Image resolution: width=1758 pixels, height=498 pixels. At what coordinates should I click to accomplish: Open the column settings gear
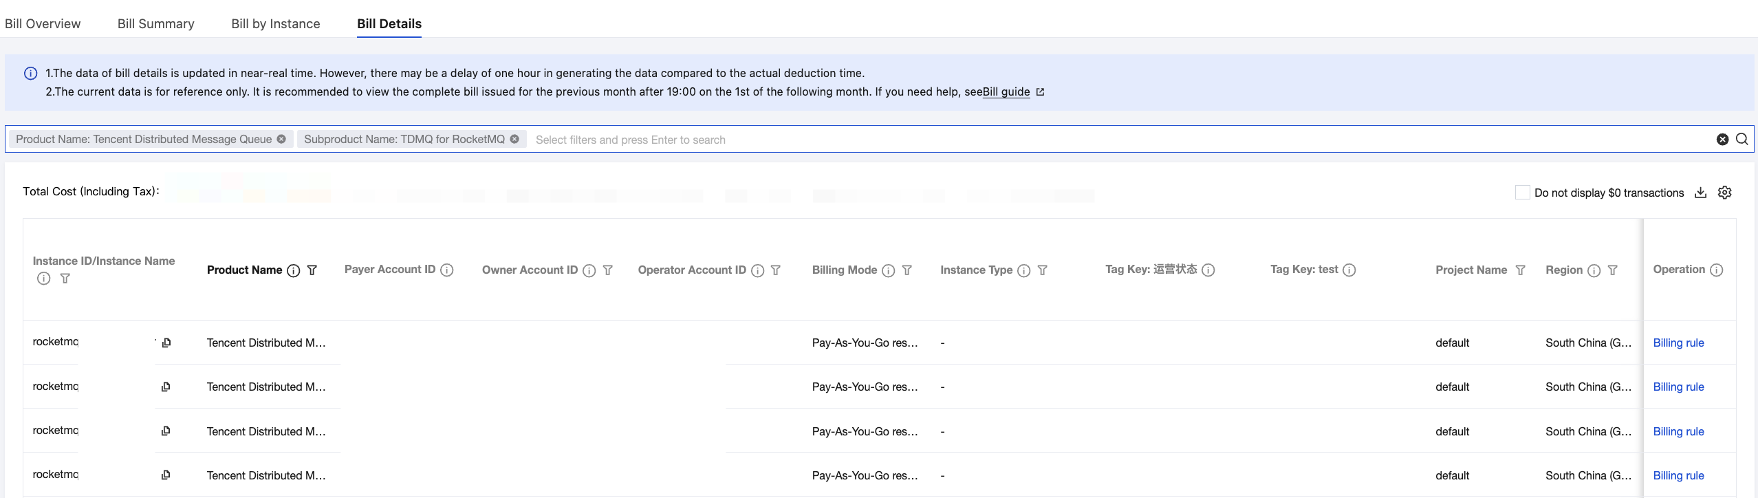(x=1724, y=193)
